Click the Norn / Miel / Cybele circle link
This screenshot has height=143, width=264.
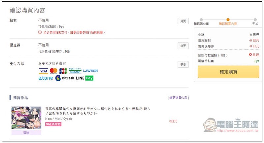[59, 119]
